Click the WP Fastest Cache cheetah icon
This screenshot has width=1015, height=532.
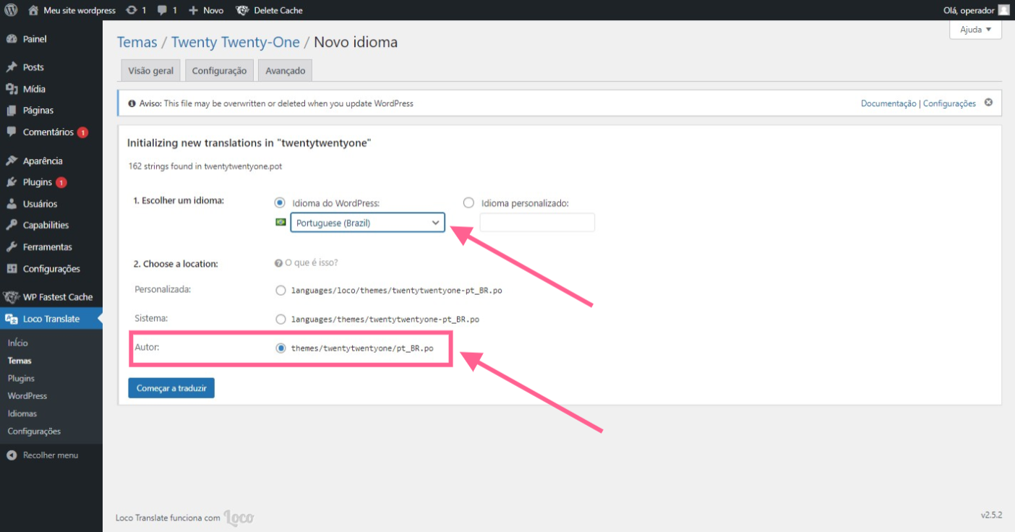pos(12,297)
